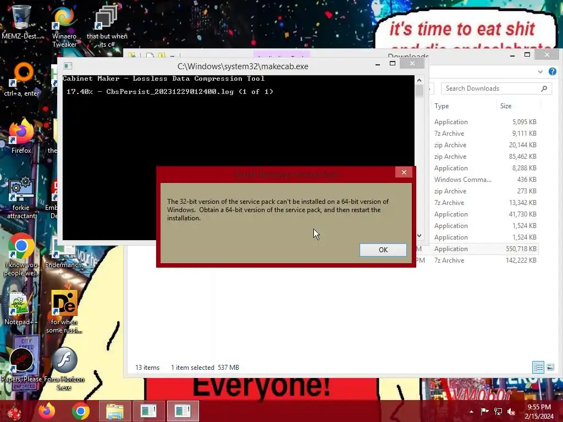This screenshot has width=563, height=422.
Task: Click the Start button on the taskbar
Action: click(x=14, y=411)
